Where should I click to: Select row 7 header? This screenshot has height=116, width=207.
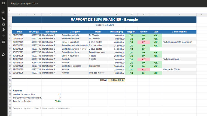tap(10, 42)
